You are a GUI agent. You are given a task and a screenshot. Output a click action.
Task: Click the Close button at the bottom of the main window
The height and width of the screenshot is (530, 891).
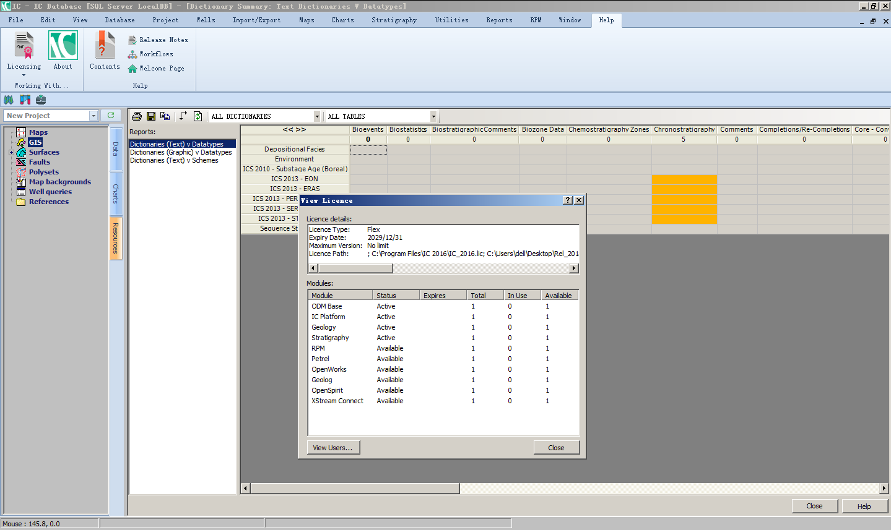814,506
